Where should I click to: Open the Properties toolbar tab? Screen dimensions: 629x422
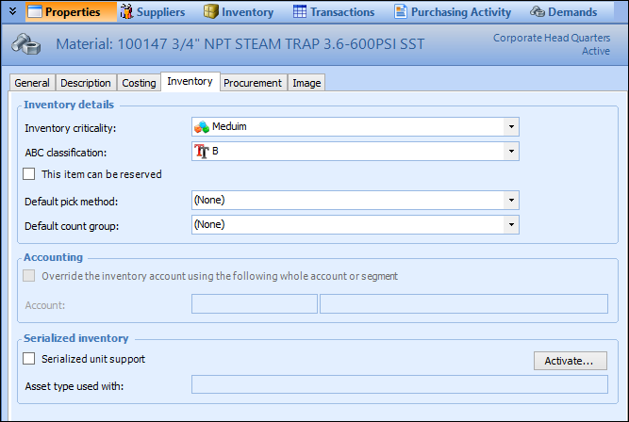coord(72,12)
